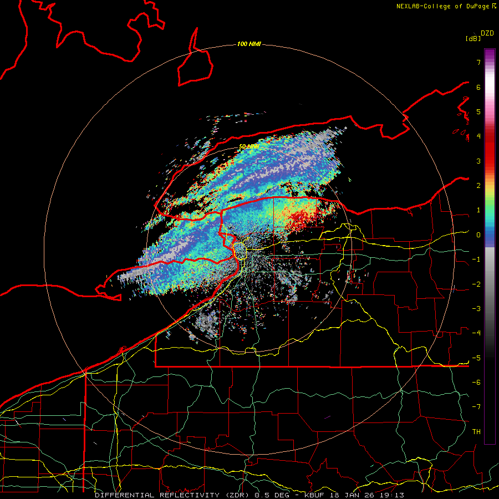Image resolution: width=499 pixels, height=499 pixels.
Task: Click the 100 NMI range ring label
Action: click(x=249, y=44)
